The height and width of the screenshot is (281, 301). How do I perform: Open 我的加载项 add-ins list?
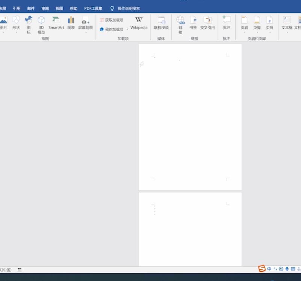[x=112, y=29]
